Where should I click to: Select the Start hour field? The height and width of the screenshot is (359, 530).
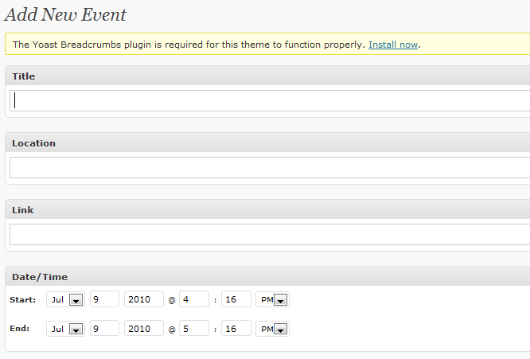(194, 299)
